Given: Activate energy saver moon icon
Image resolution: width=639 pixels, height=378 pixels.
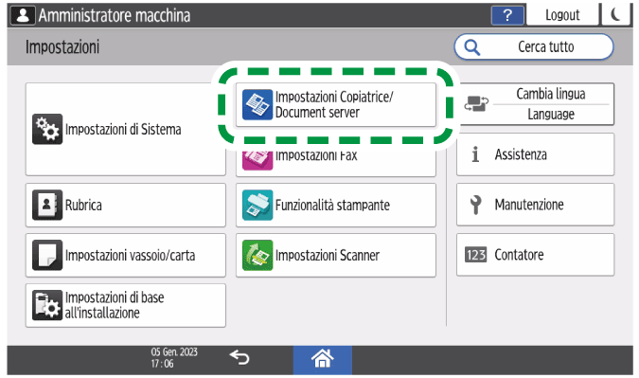Looking at the screenshot, I should click(x=615, y=14).
